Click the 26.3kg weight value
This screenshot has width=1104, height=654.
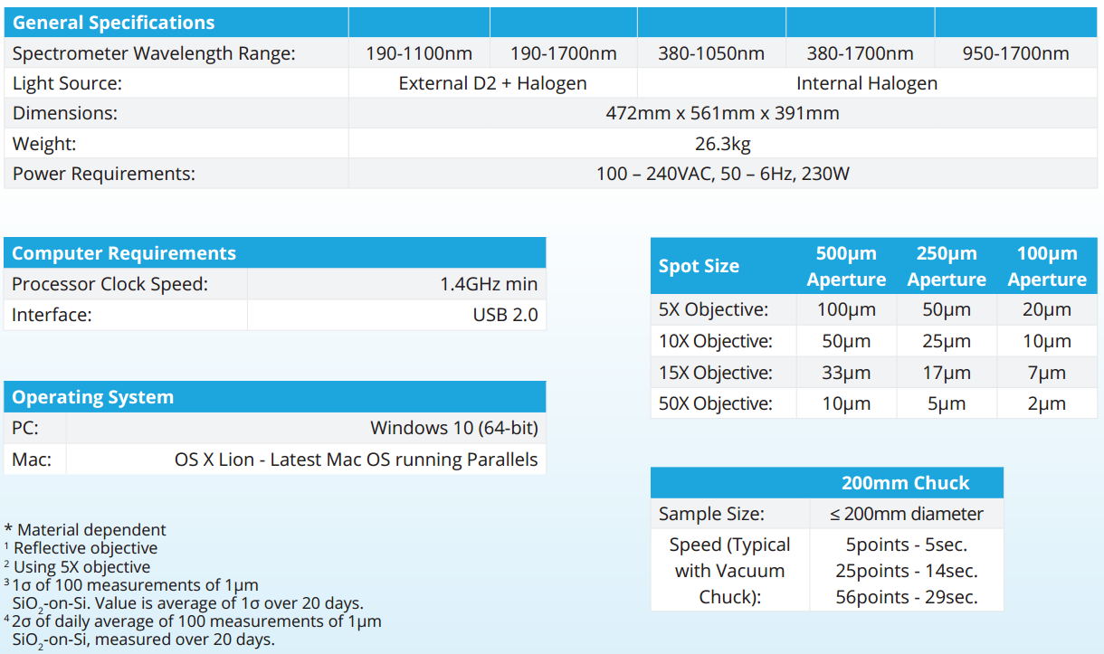point(722,144)
